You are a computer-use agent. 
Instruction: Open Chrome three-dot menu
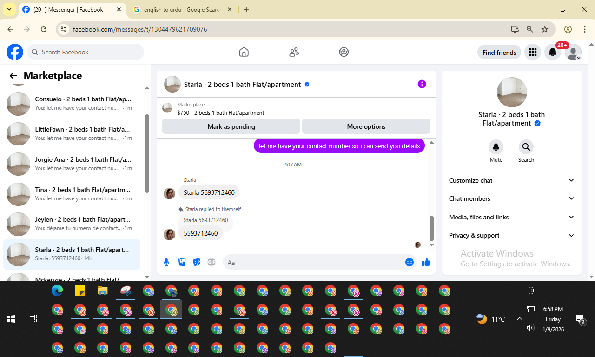[585, 29]
